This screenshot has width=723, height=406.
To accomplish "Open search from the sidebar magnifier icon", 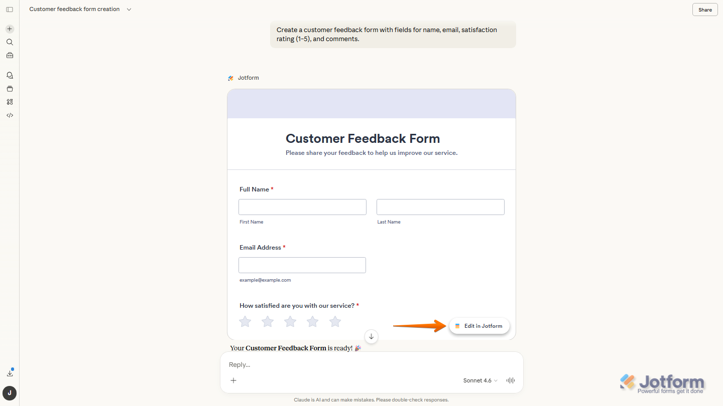I will (9, 42).
